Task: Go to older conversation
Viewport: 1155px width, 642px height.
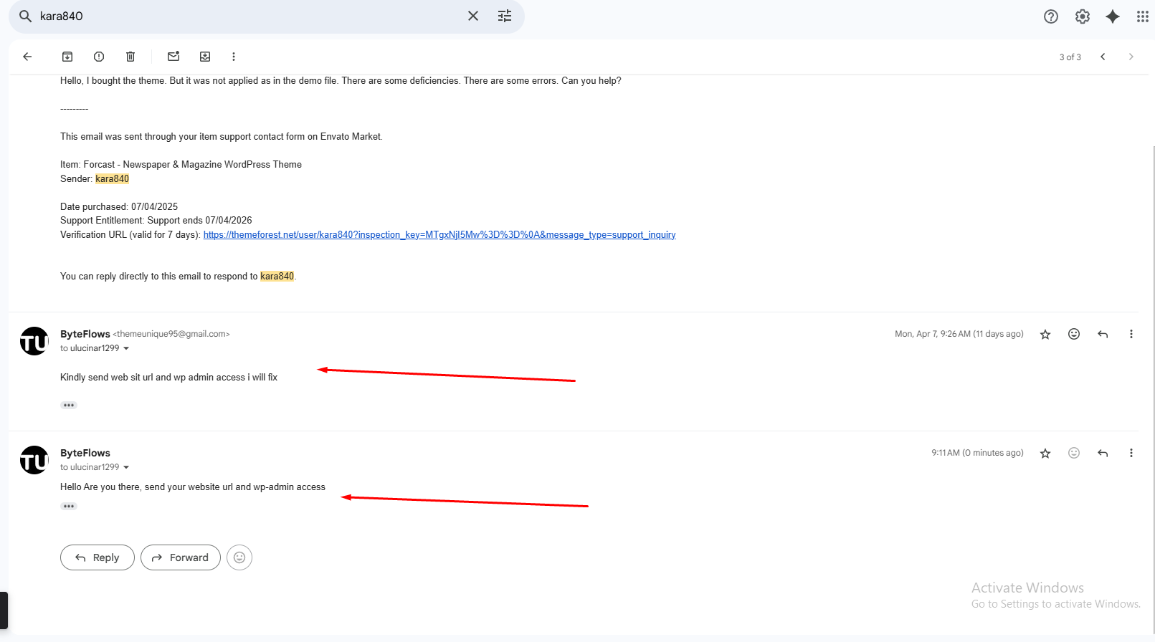Action: (x=1131, y=57)
